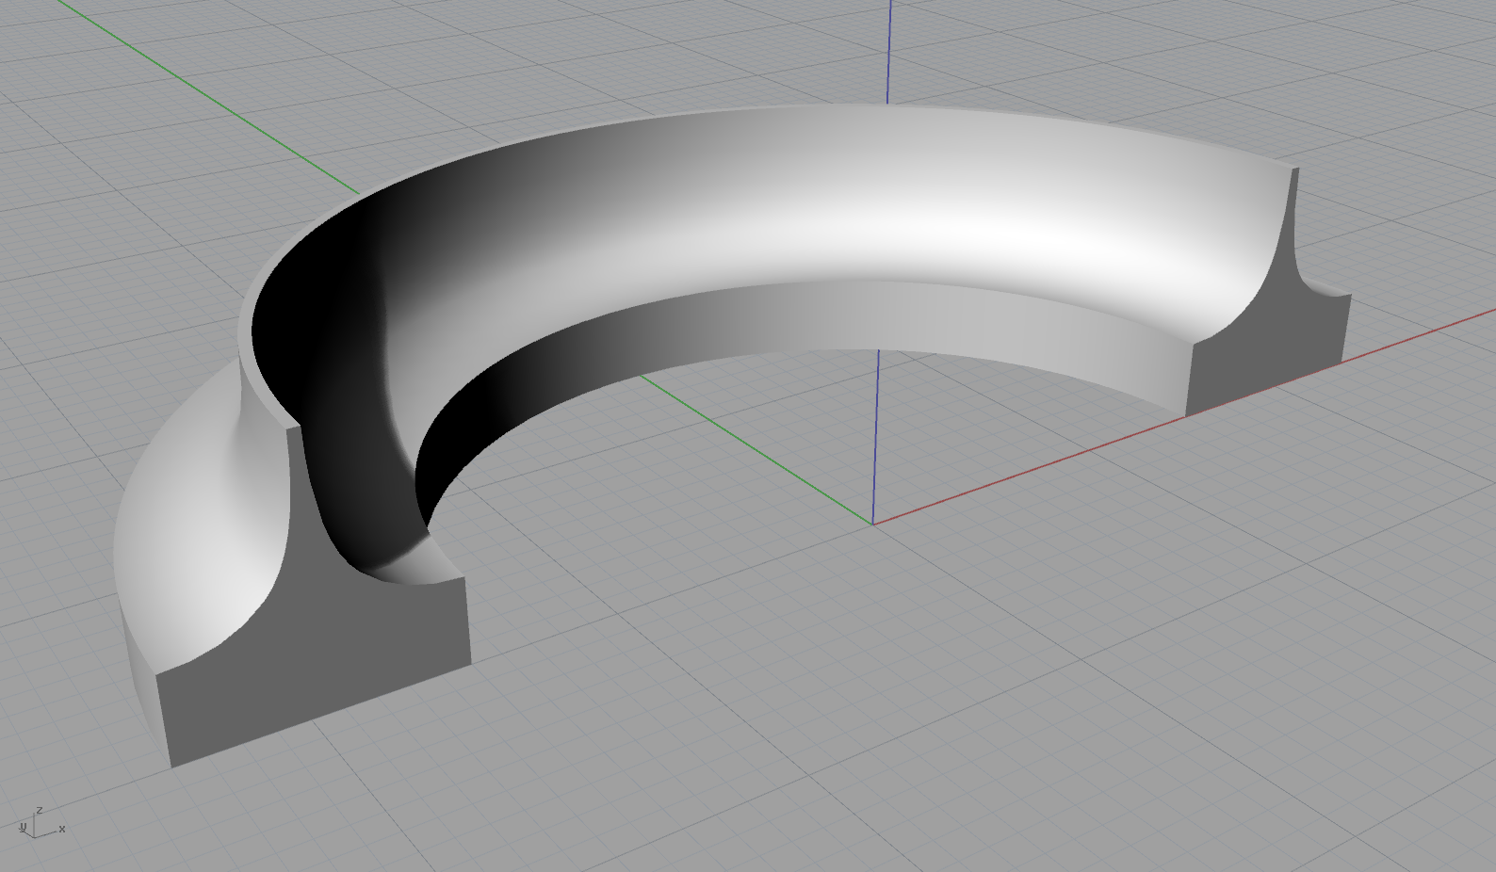Click the origin where the axes meet
This screenshot has width=1496, height=872.
coord(873,524)
